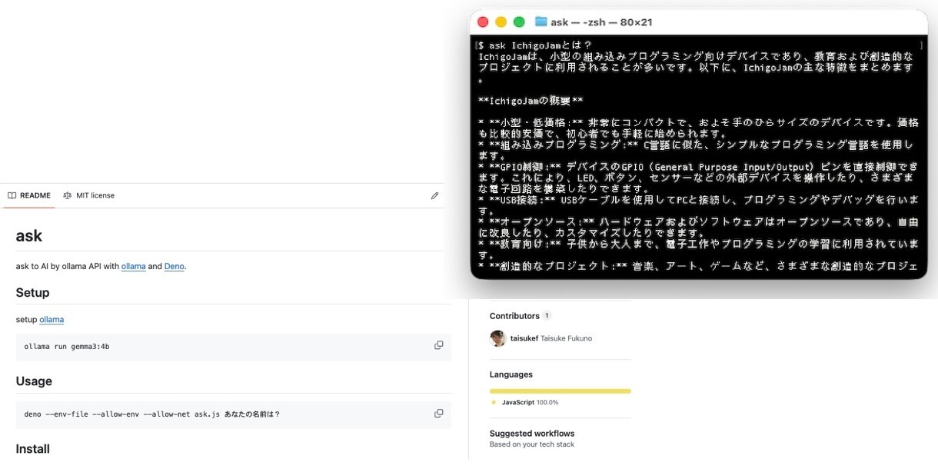Click the yellow JavaScript language bar
The width and height of the screenshot is (938, 469).
[560, 391]
